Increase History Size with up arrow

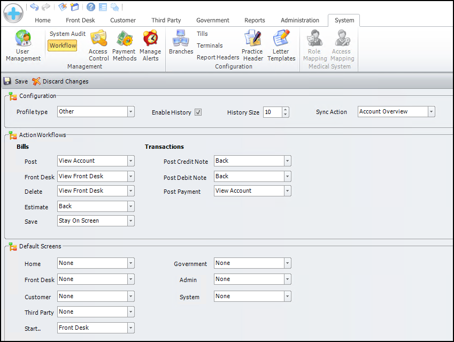tap(286, 110)
